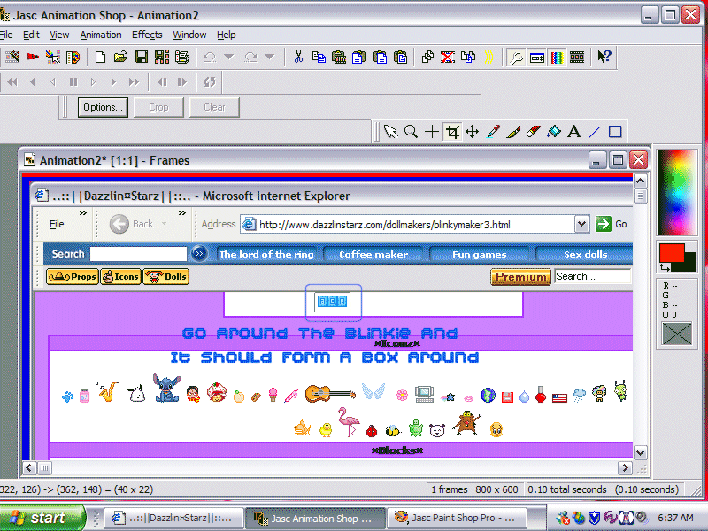Select the Flood Fill bucket tool

tap(554, 132)
